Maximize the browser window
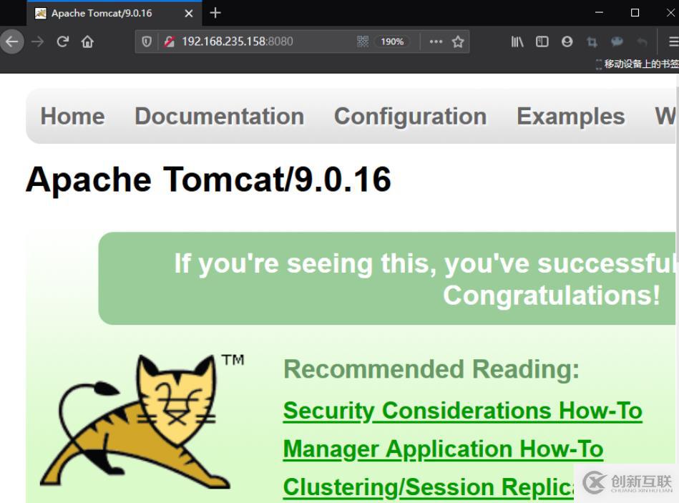This screenshot has width=679, height=503. tap(635, 13)
